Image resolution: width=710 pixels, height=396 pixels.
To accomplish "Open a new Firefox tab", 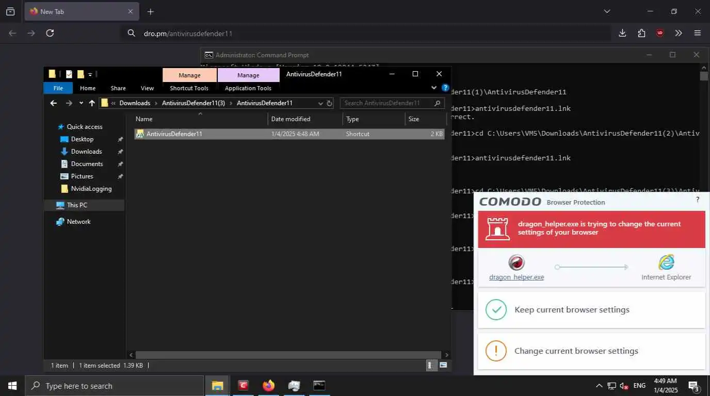I will coord(150,11).
